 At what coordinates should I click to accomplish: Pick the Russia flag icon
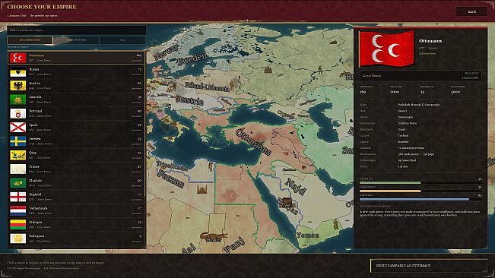(17, 71)
